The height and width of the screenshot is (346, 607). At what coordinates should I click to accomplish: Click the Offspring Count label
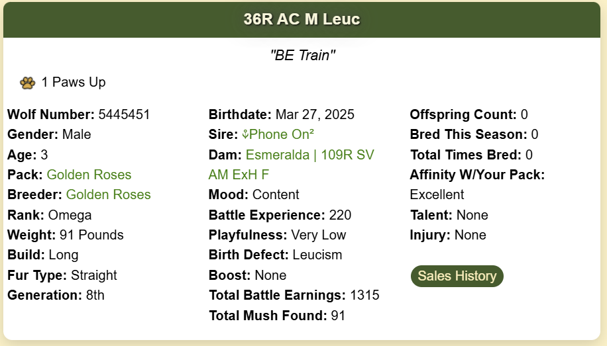coord(463,114)
